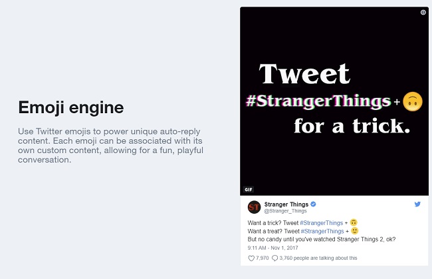Open the @Stranger_Things handle link
432x279 pixels.
[x=282, y=210]
